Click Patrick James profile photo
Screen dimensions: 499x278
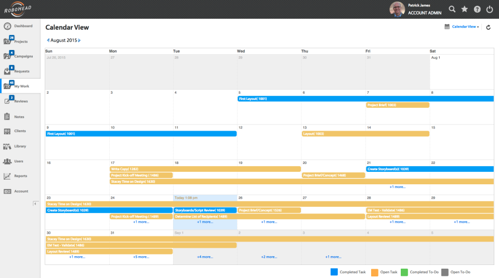[x=397, y=9]
